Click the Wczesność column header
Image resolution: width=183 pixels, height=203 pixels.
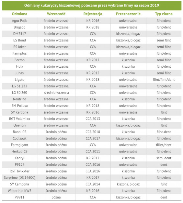56,14
